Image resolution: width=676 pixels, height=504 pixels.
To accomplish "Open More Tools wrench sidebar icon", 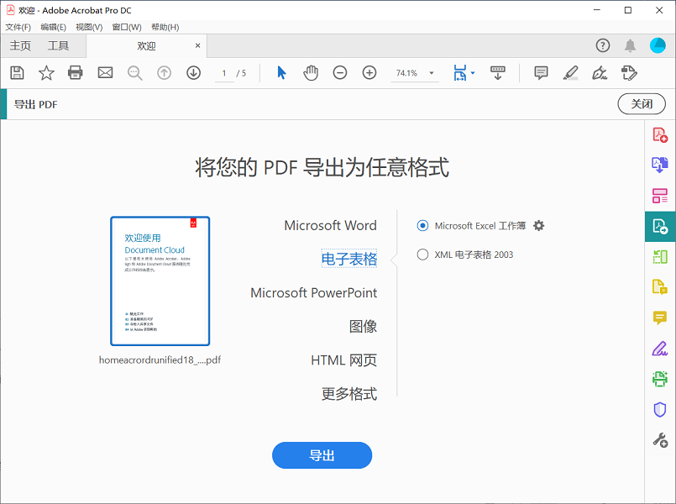I will [660, 440].
